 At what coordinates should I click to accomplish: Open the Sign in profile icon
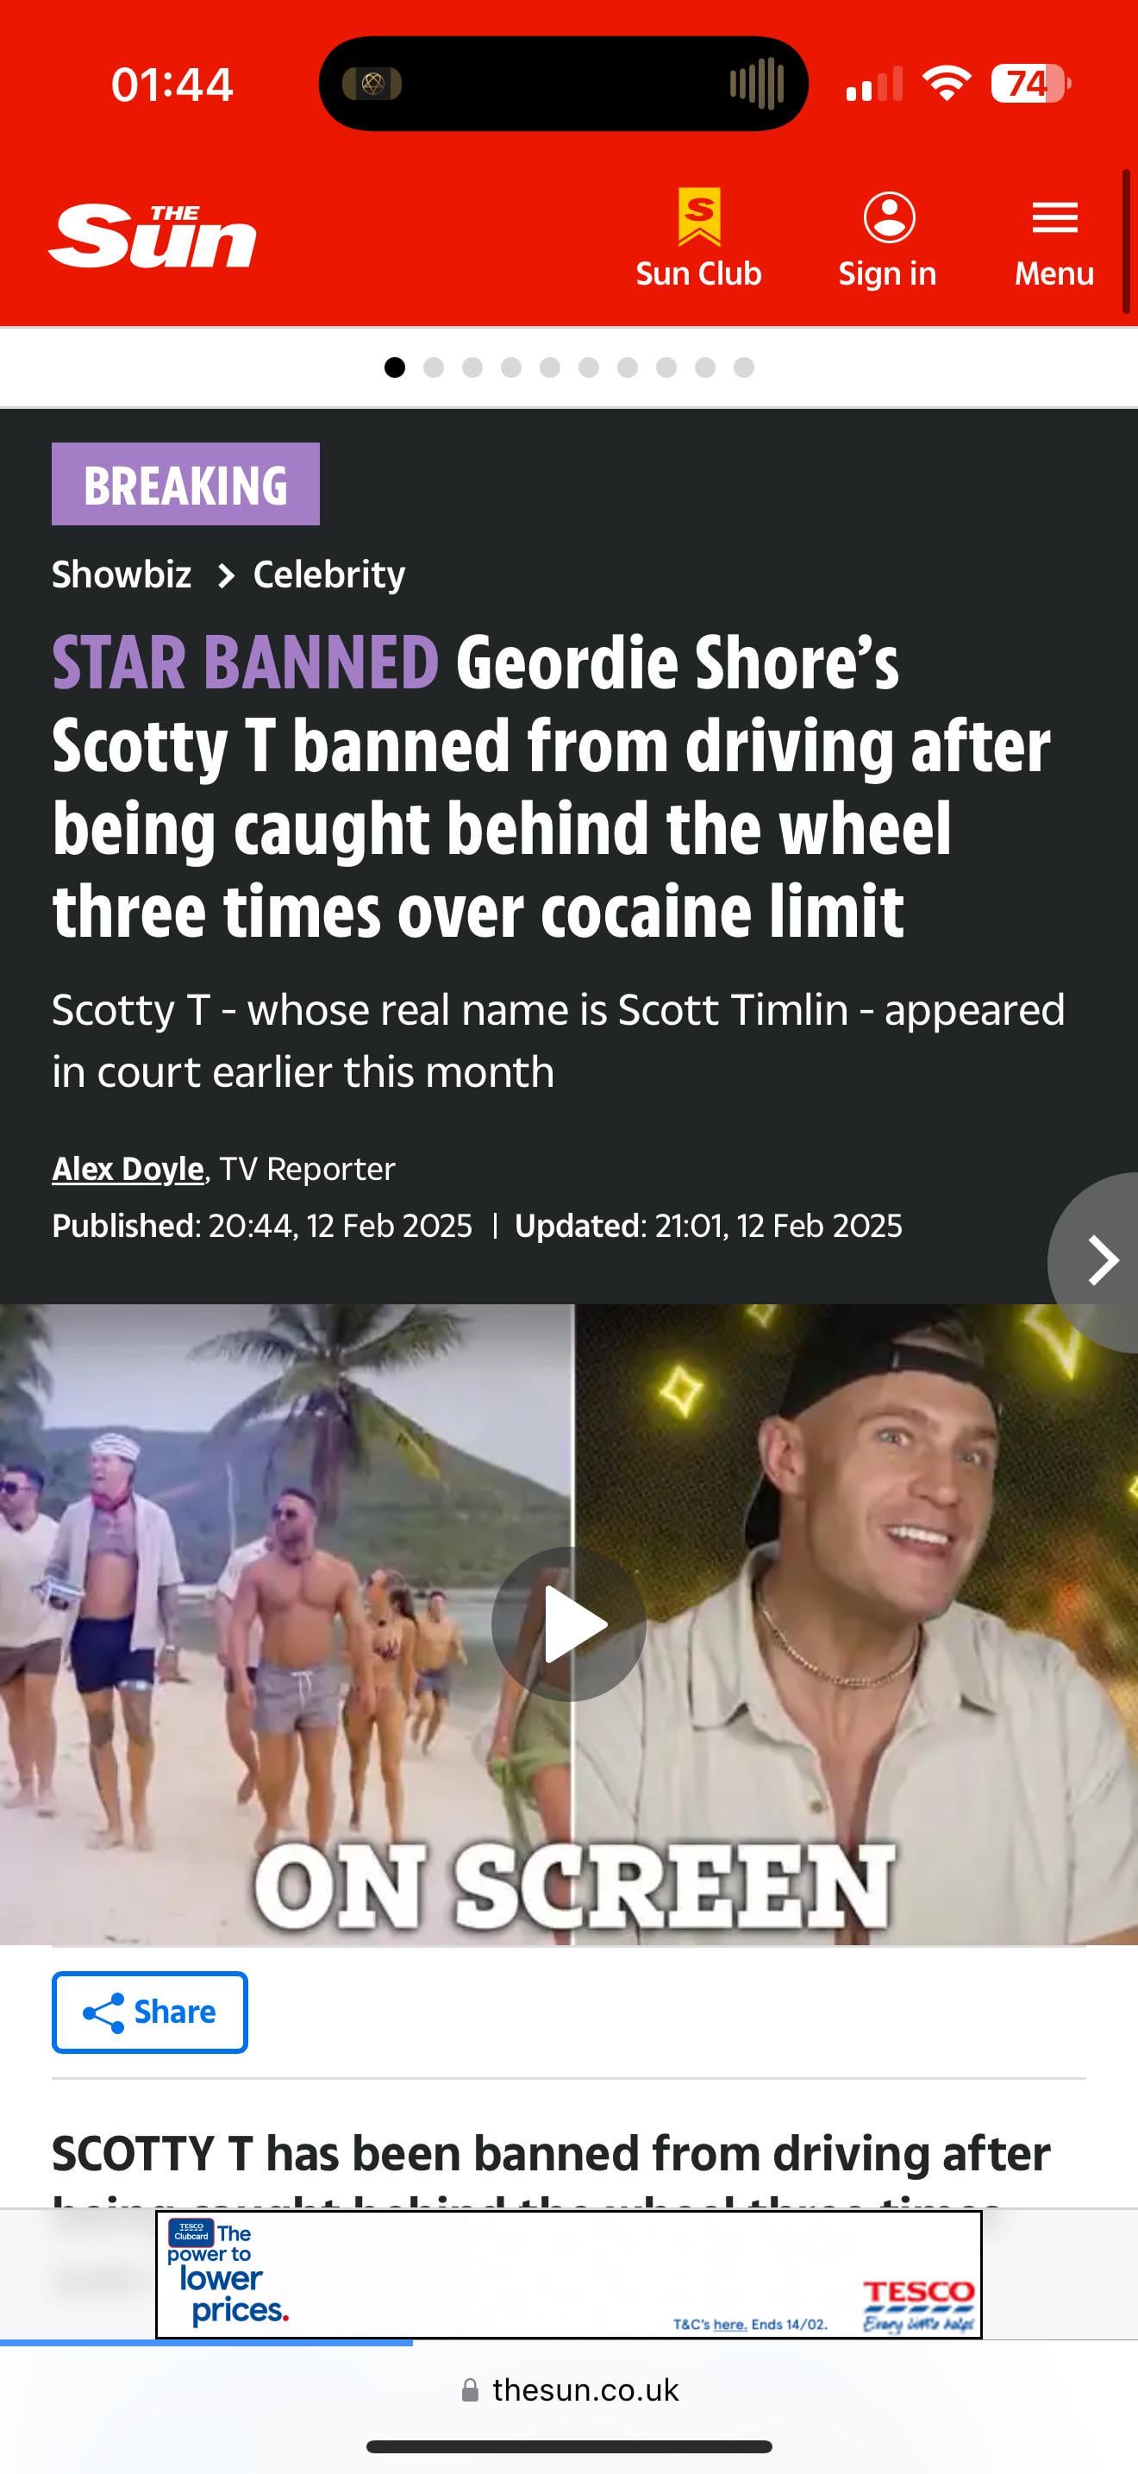tap(889, 217)
